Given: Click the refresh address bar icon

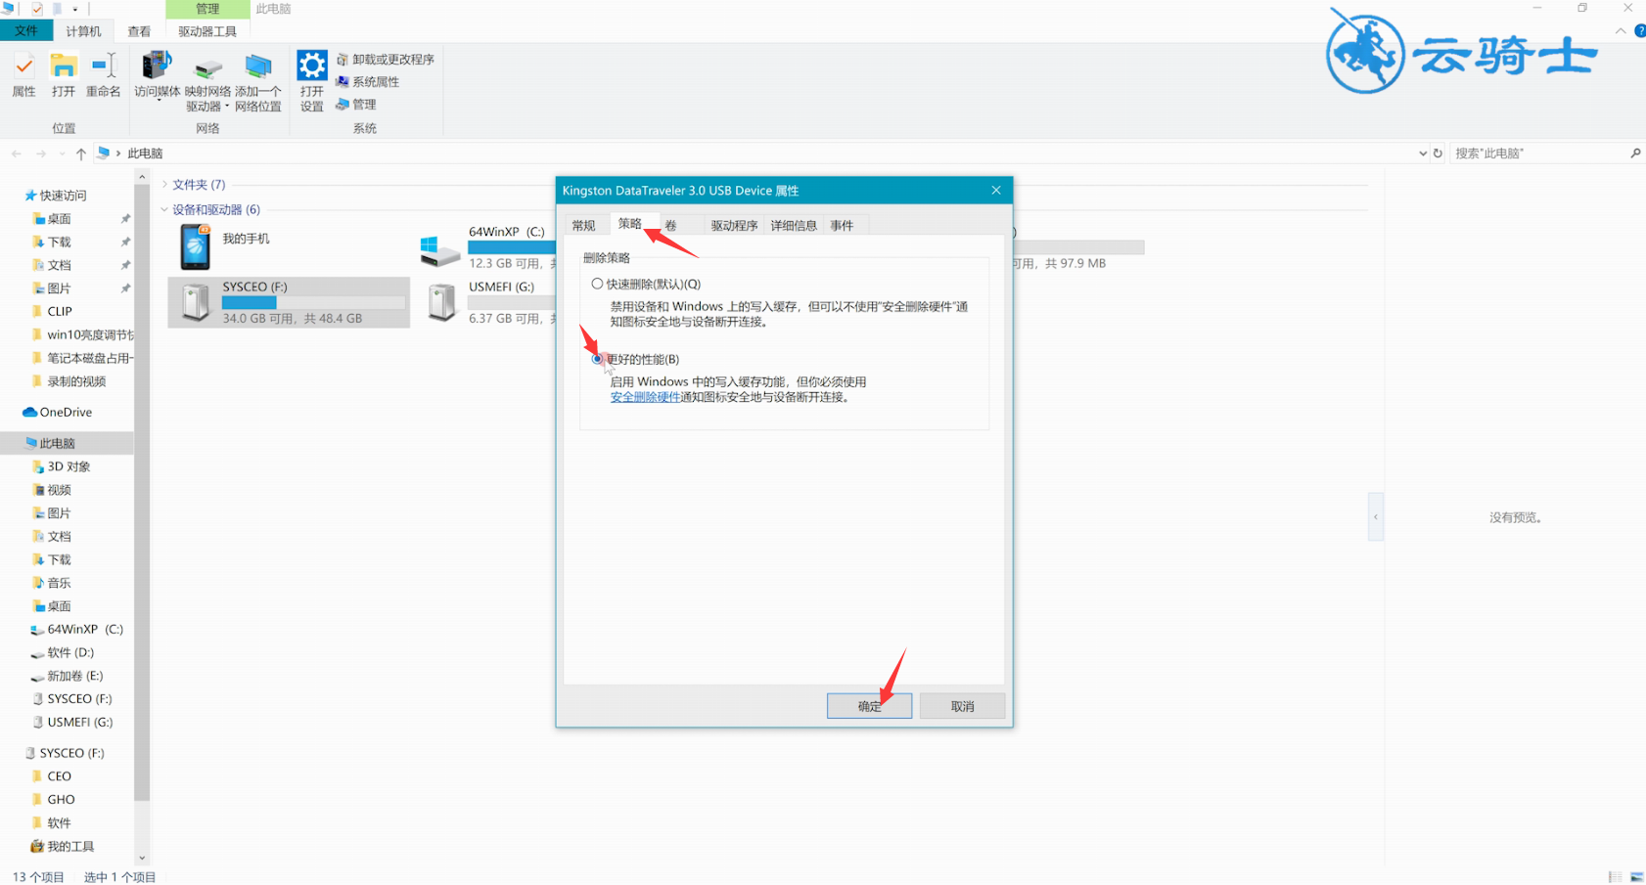Looking at the screenshot, I should 1438,154.
